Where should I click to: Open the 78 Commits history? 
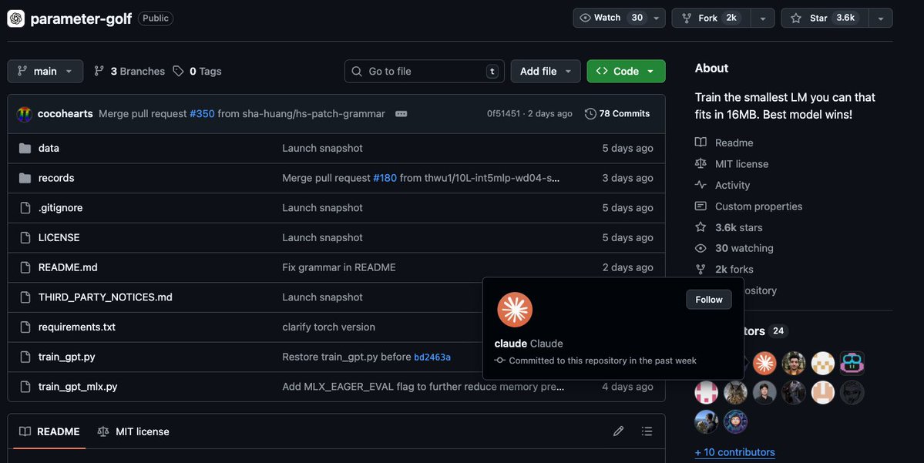click(x=617, y=114)
